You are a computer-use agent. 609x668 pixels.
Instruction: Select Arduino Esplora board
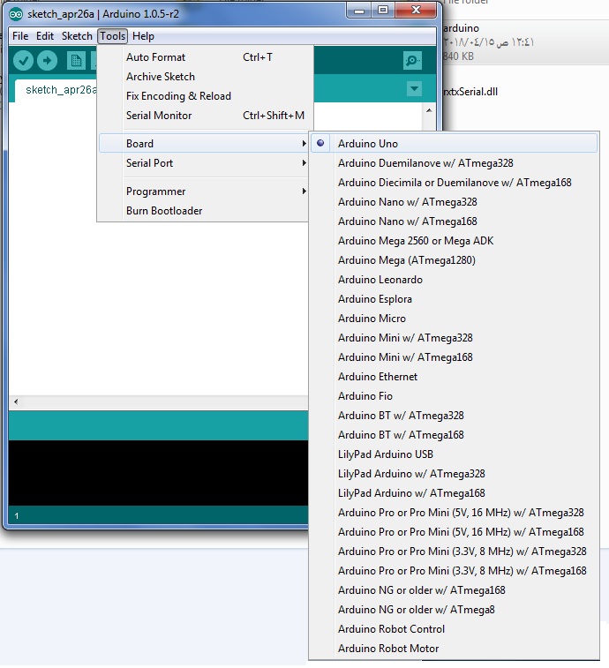454,299
